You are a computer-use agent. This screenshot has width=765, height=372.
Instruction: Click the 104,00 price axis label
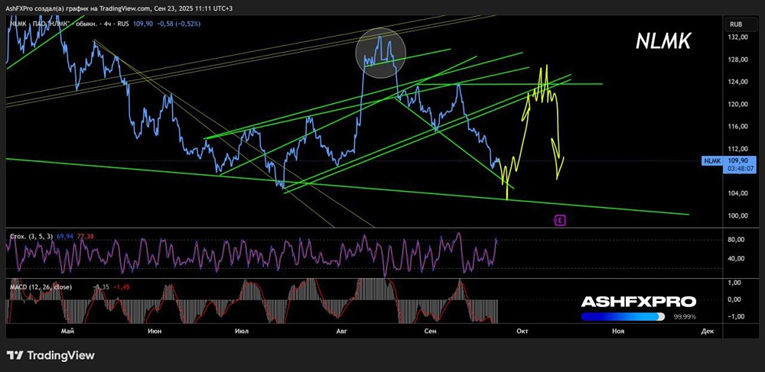(737, 193)
